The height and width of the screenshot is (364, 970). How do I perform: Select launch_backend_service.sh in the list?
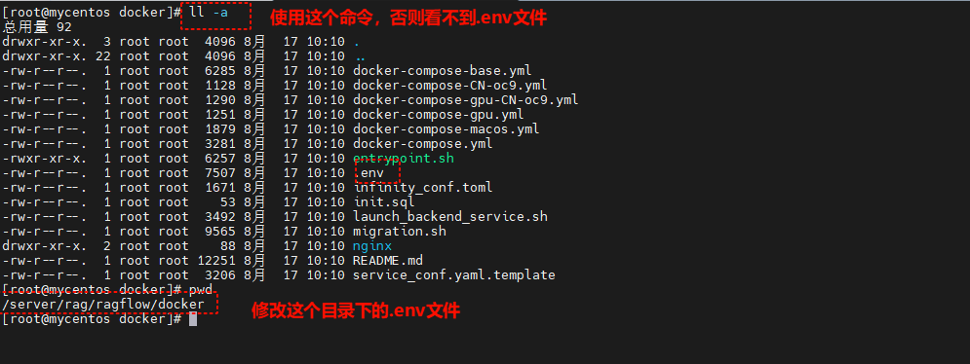click(x=449, y=217)
